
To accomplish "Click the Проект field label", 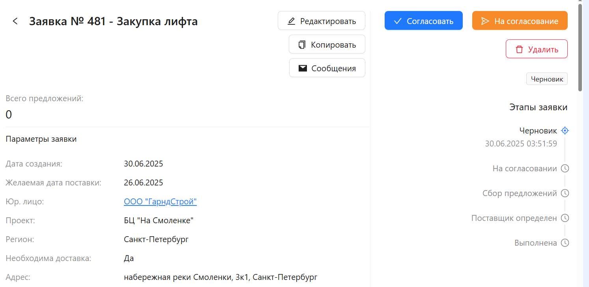I will (21, 220).
